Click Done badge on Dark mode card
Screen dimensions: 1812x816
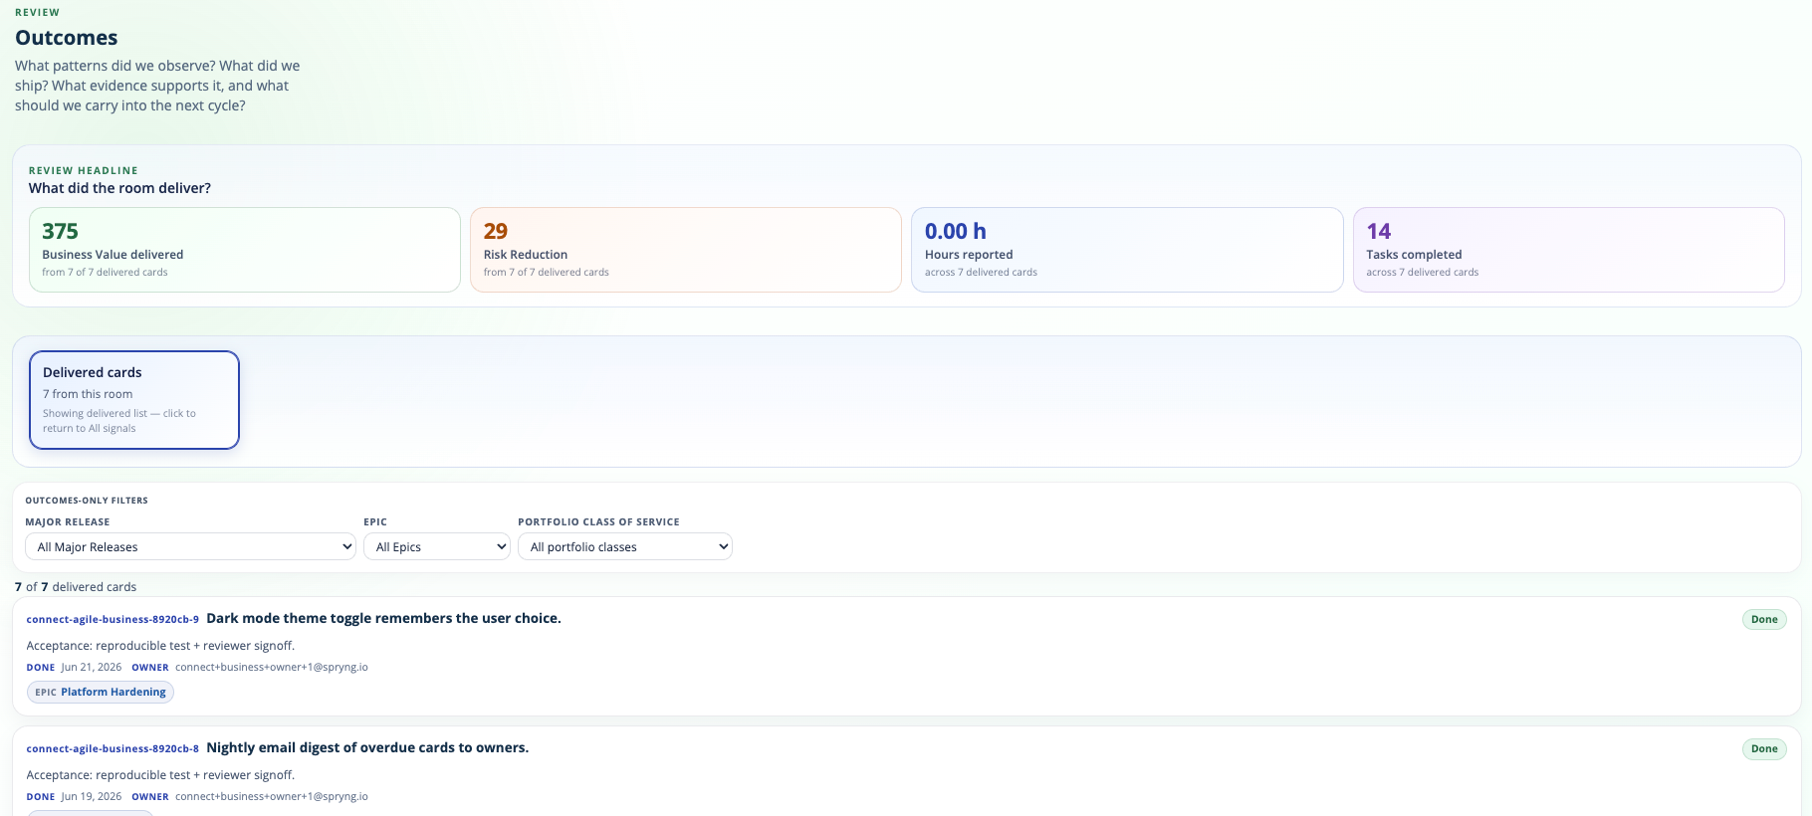pyautogui.click(x=1764, y=619)
